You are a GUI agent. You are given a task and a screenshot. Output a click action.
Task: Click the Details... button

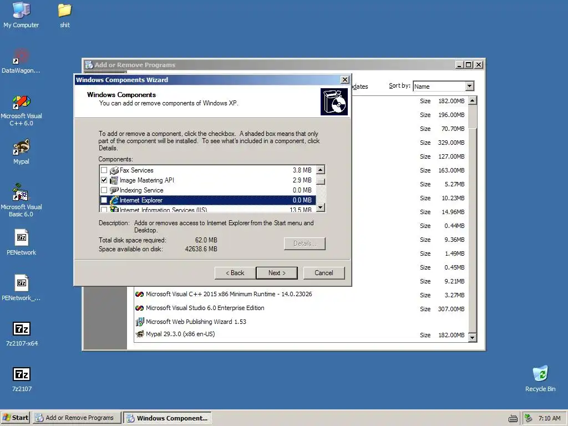305,244
